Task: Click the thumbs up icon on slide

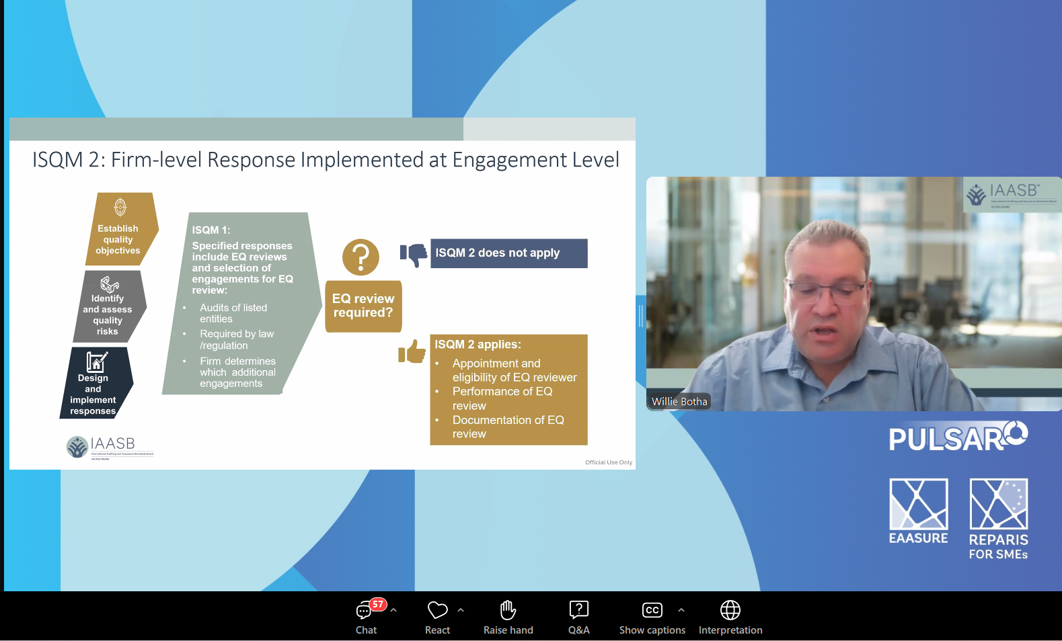Action: point(412,351)
